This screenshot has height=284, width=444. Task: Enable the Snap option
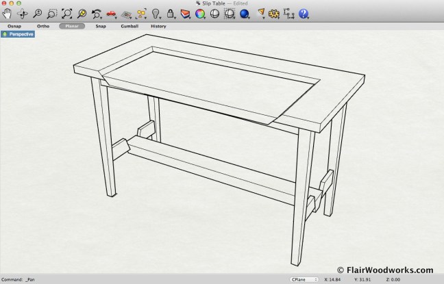[101, 26]
